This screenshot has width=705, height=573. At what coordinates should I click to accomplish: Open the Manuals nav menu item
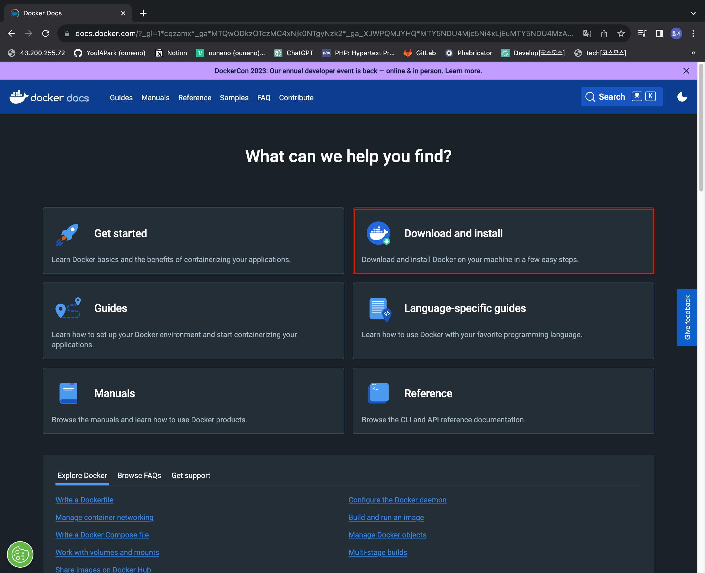156,98
